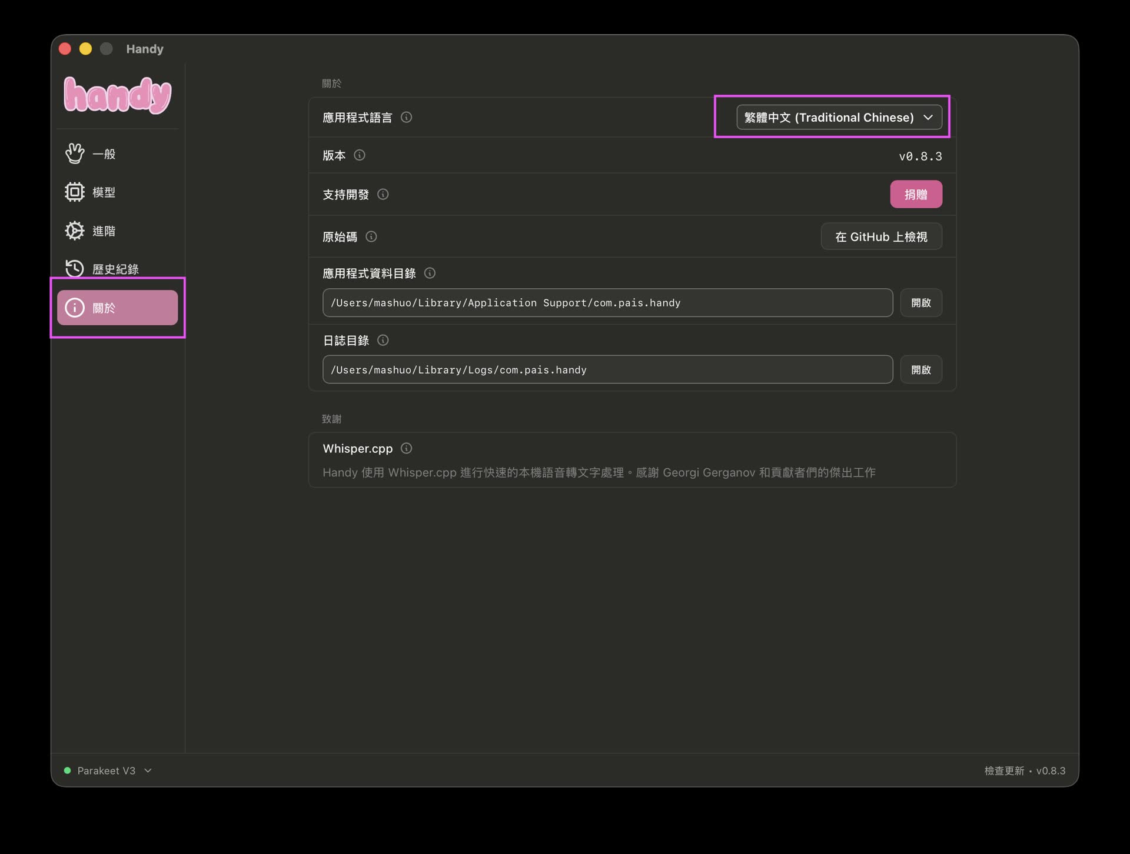Click the 日誌目錄 label
Viewport: 1130px width, 854px height.
345,340
